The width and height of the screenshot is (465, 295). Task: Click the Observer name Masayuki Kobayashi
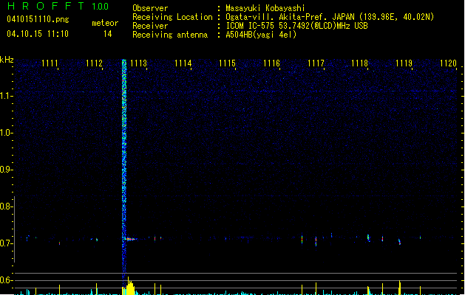(265, 8)
